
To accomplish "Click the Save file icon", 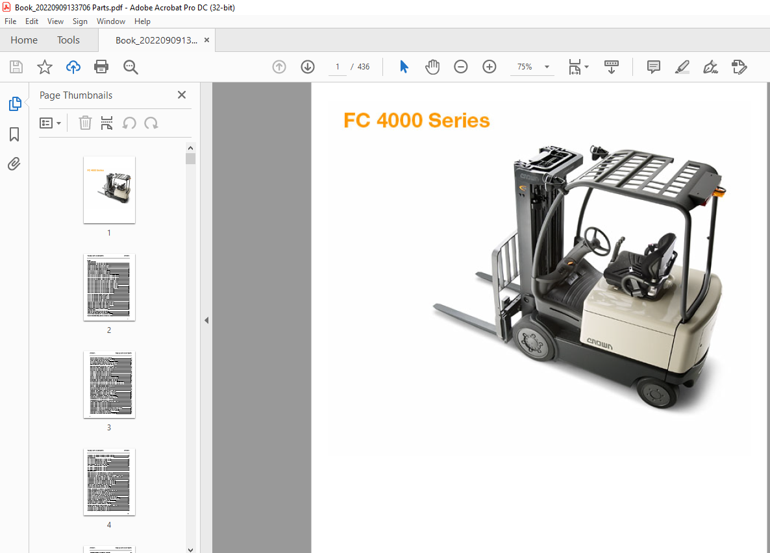I will click(x=16, y=67).
